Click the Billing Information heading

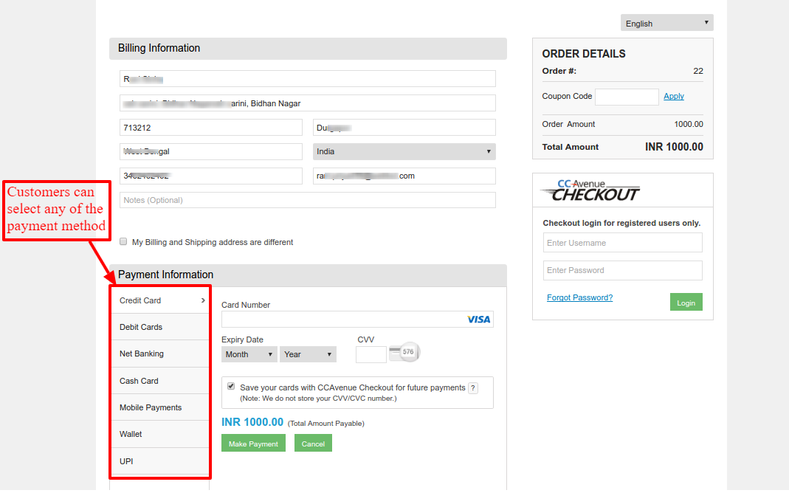point(159,48)
